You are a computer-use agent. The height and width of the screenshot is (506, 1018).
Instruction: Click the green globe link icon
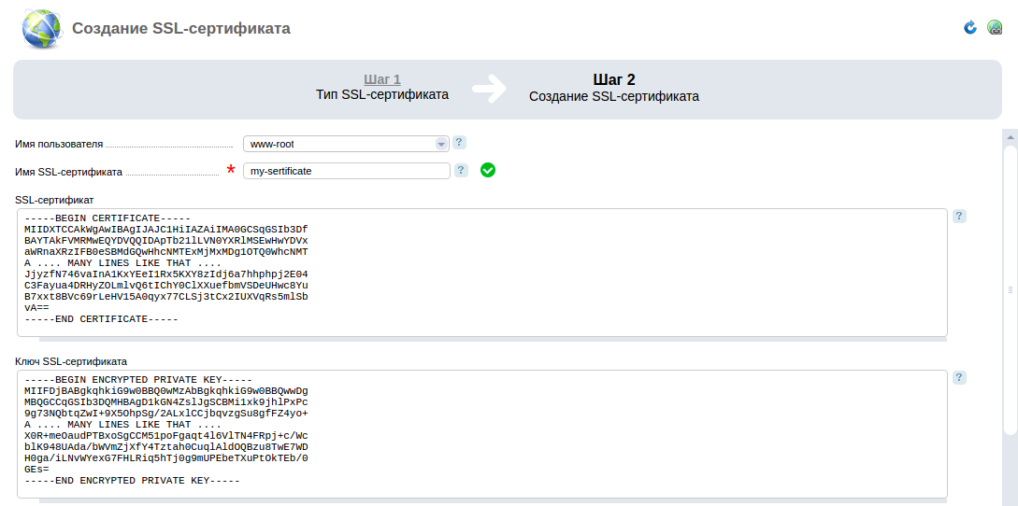(x=995, y=28)
